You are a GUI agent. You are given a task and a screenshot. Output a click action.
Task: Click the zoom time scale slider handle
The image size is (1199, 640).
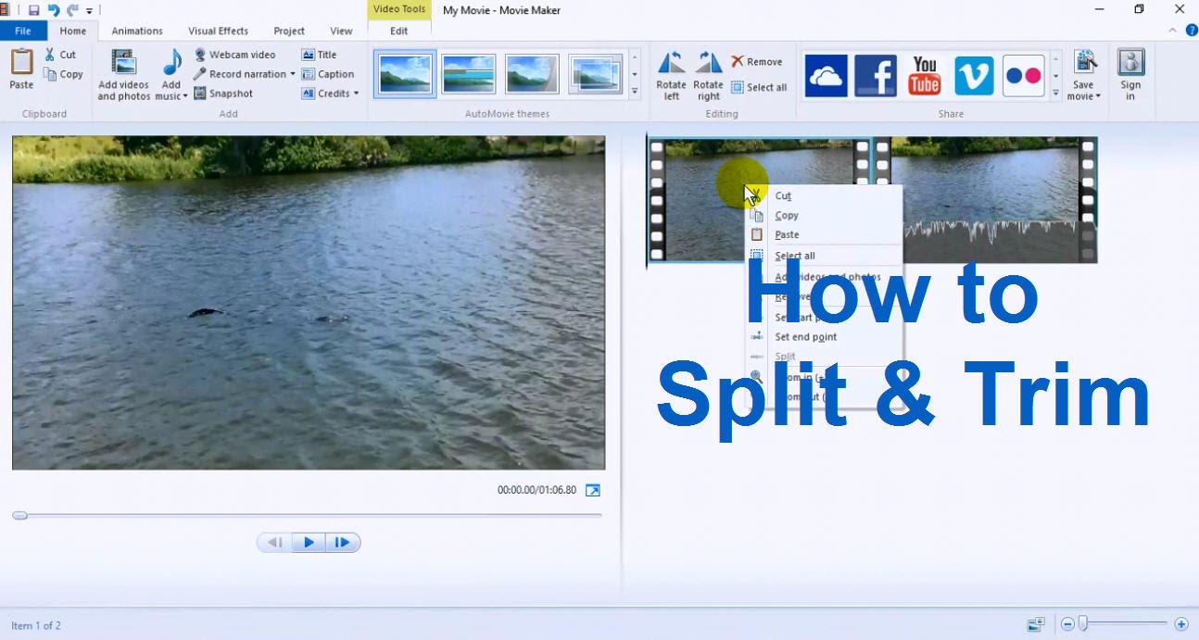pos(1082,624)
